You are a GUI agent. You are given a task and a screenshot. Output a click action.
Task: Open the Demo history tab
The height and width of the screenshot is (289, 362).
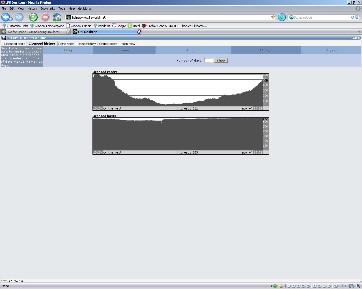pyautogui.click(x=87, y=44)
